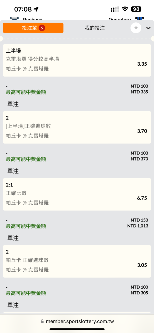Click the 3.05 odds for 帕丘卡 正確進球數
Screen dimensions: 154x333
pos(142,265)
